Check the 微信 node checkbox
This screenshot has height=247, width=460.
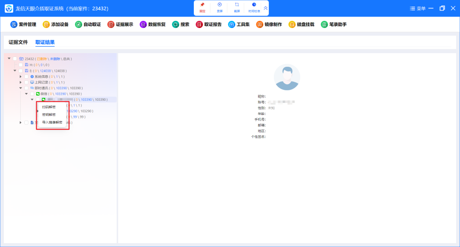pos(32,94)
